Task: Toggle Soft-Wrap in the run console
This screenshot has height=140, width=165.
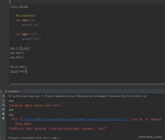Action: 3,105
